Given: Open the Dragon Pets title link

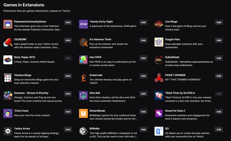Looking at the screenshot, I should point(172,39).
